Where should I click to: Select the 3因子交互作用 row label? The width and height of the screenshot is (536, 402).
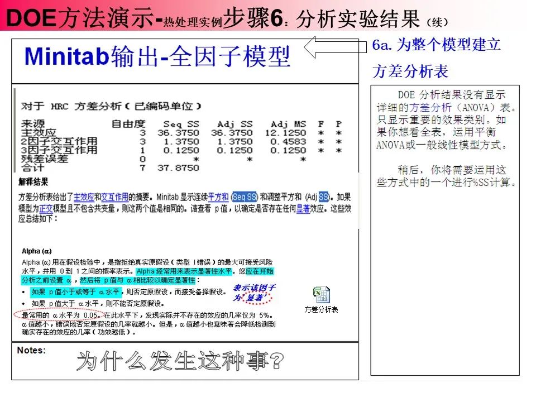pyautogui.click(x=59, y=150)
